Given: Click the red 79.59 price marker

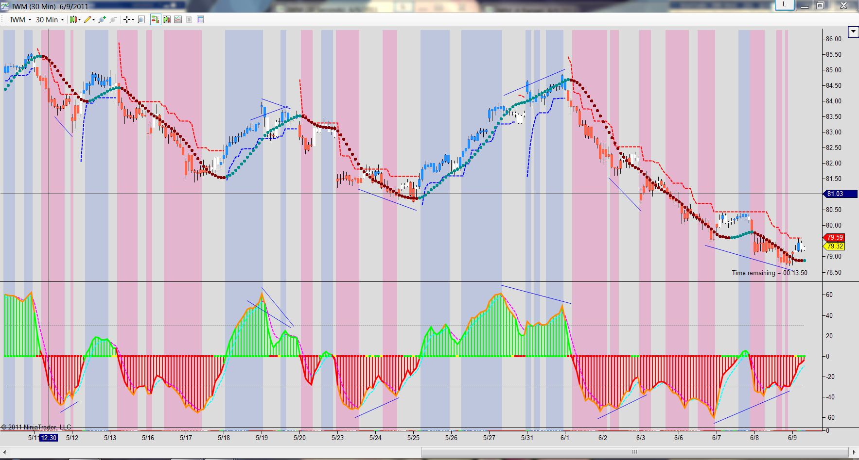Looking at the screenshot, I should 834,237.
